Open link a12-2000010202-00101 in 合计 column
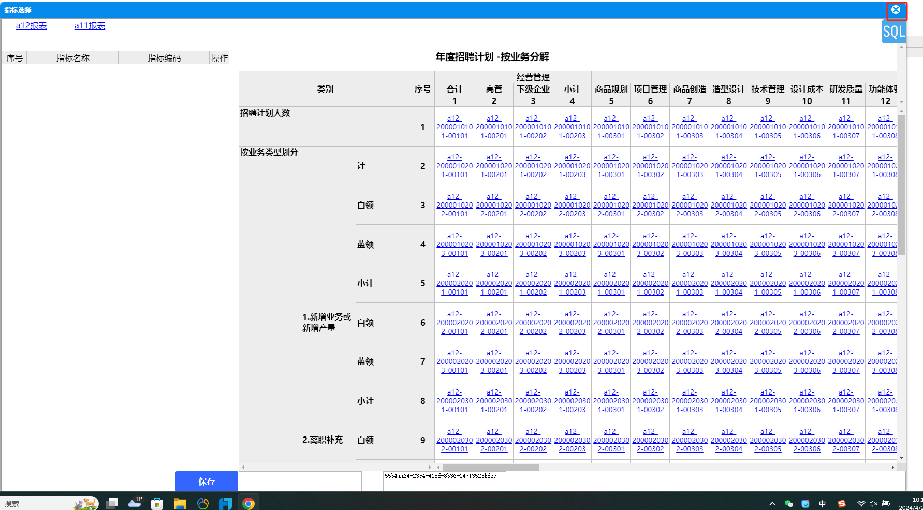923x510 pixels. [x=455, y=205]
